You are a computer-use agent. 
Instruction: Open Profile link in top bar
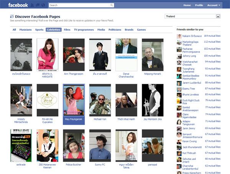[199, 5]
